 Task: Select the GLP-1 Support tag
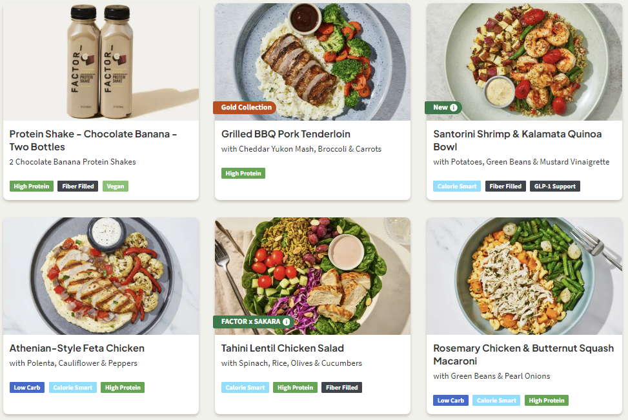click(555, 186)
